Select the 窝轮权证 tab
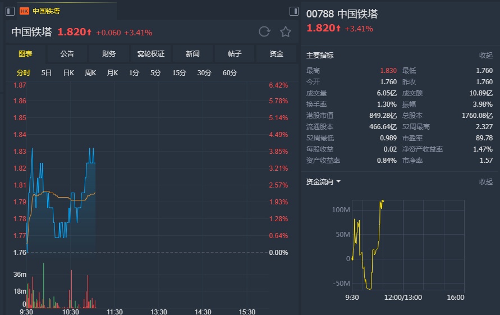 click(151, 54)
